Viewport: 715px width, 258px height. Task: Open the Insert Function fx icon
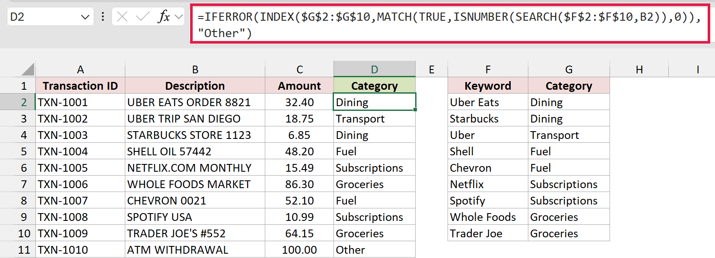[164, 17]
